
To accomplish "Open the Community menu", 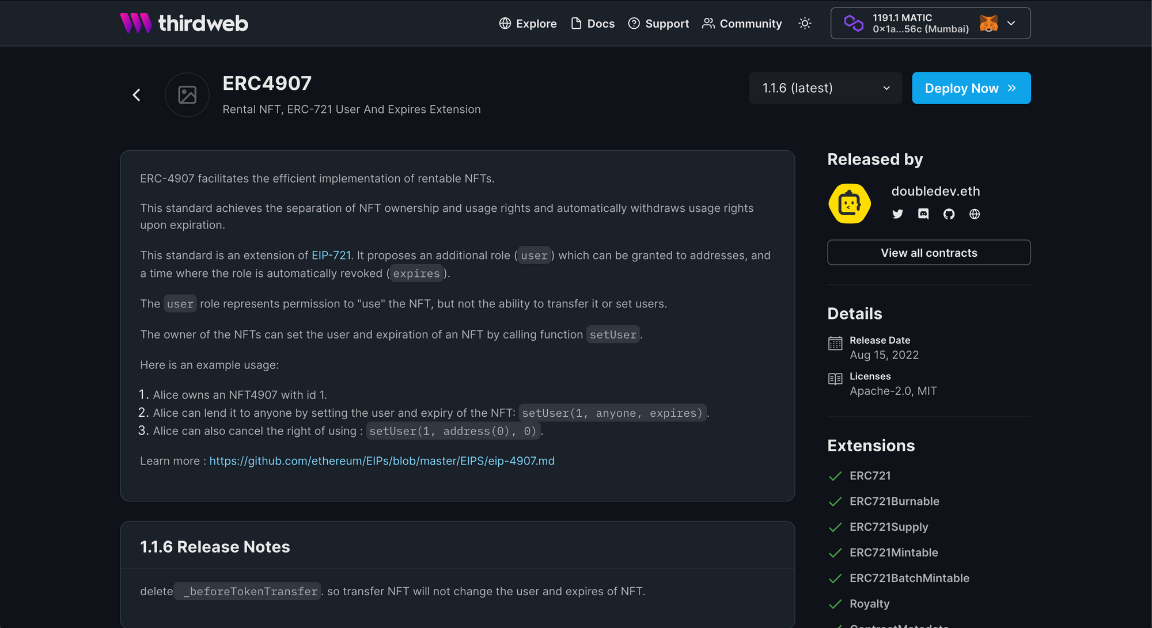I will click(742, 24).
